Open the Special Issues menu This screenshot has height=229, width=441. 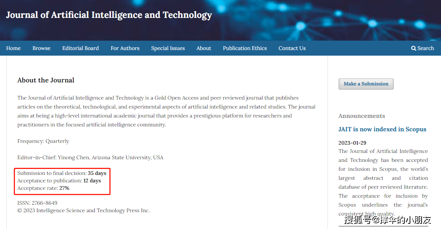pyautogui.click(x=168, y=48)
